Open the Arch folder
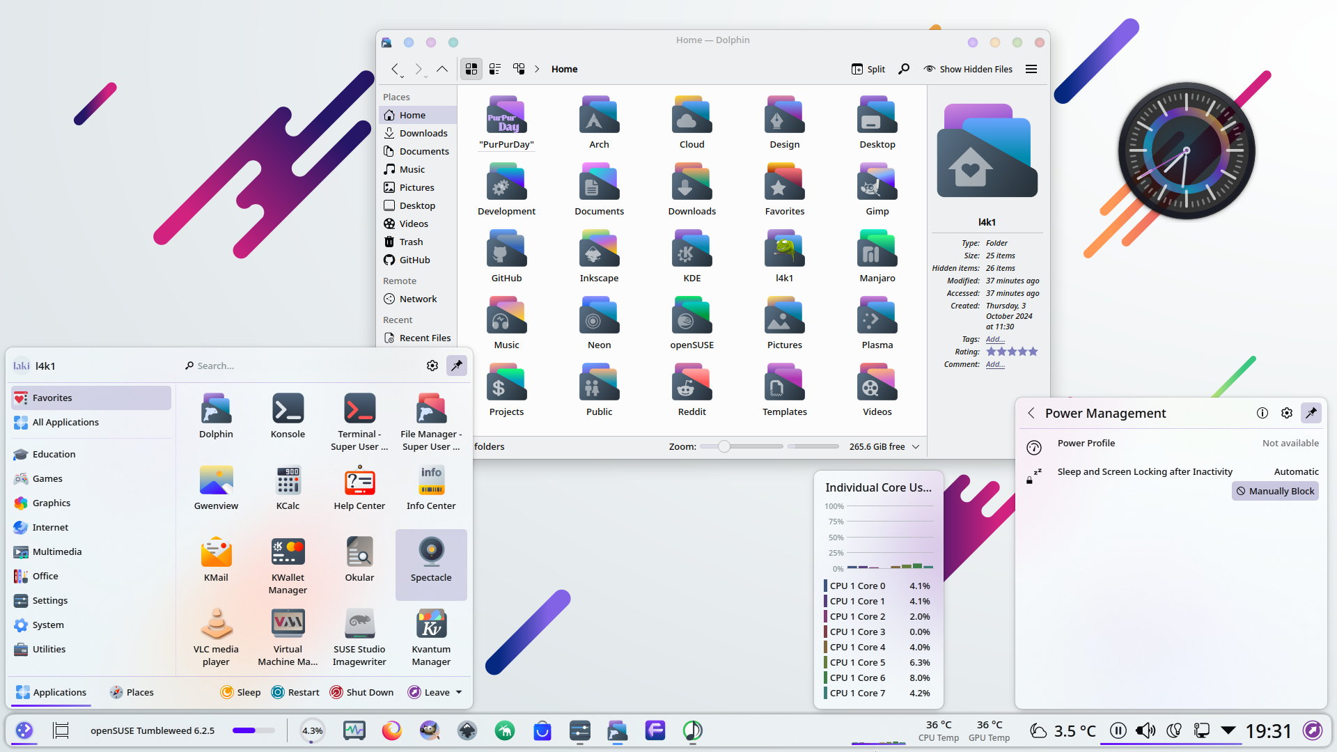Image resolution: width=1337 pixels, height=752 pixels. click(599, 123)
